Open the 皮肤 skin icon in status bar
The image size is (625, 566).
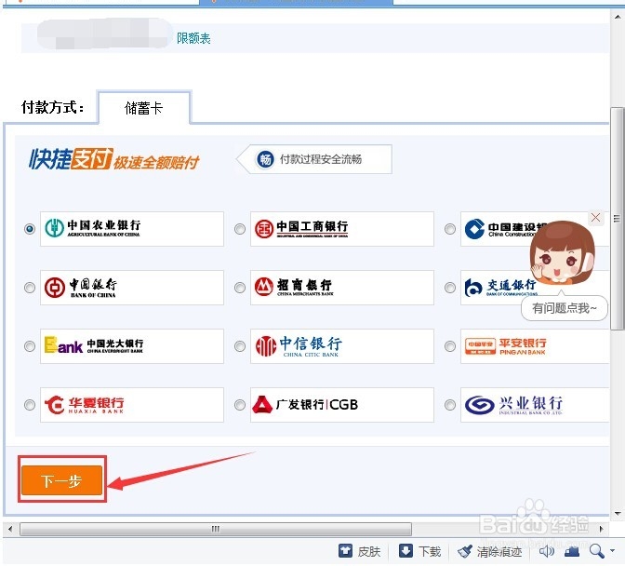coord(346,550)
